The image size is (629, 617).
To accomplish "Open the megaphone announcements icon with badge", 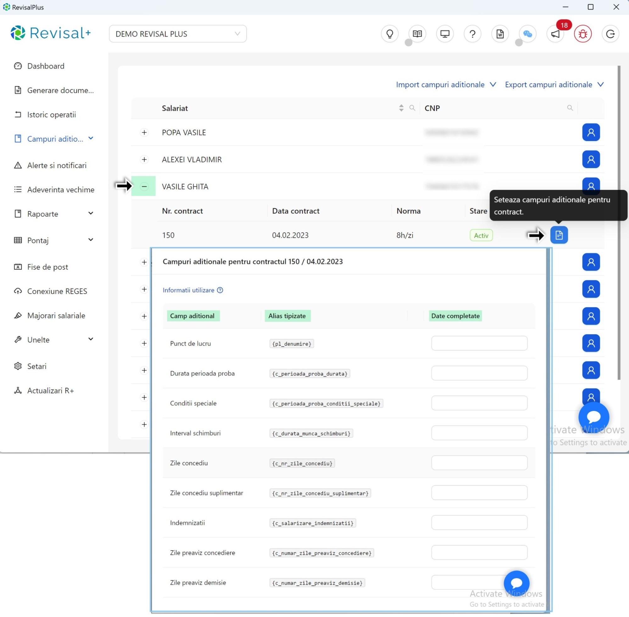I will coord(555,34).
